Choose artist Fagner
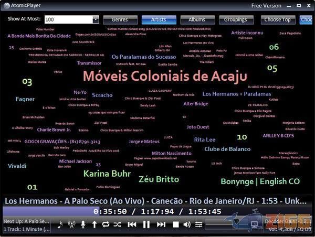The width and height of the screenshot is (315, 237). (25, 99)
